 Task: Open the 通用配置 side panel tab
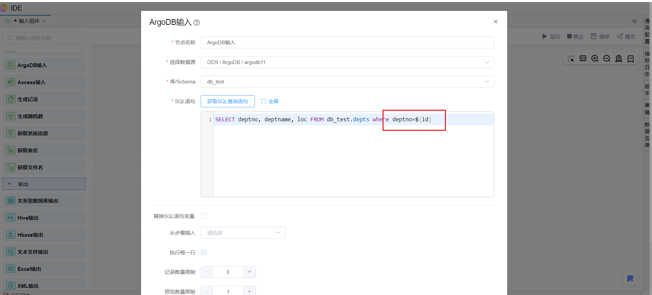tap(647, 31)
